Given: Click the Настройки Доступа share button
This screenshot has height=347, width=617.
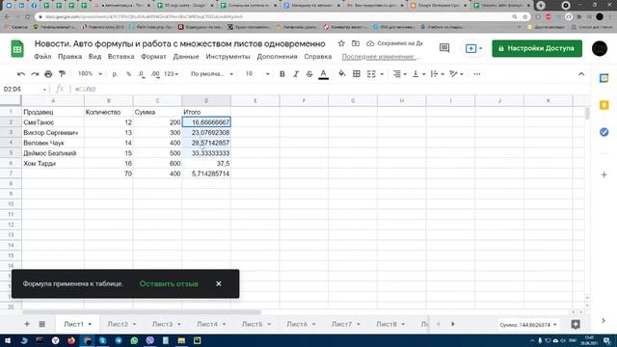Looking at the screenshot, I should 537,48.
